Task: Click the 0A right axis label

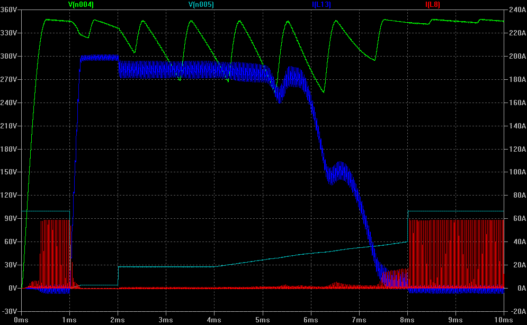Action: [x=522, y=288]
